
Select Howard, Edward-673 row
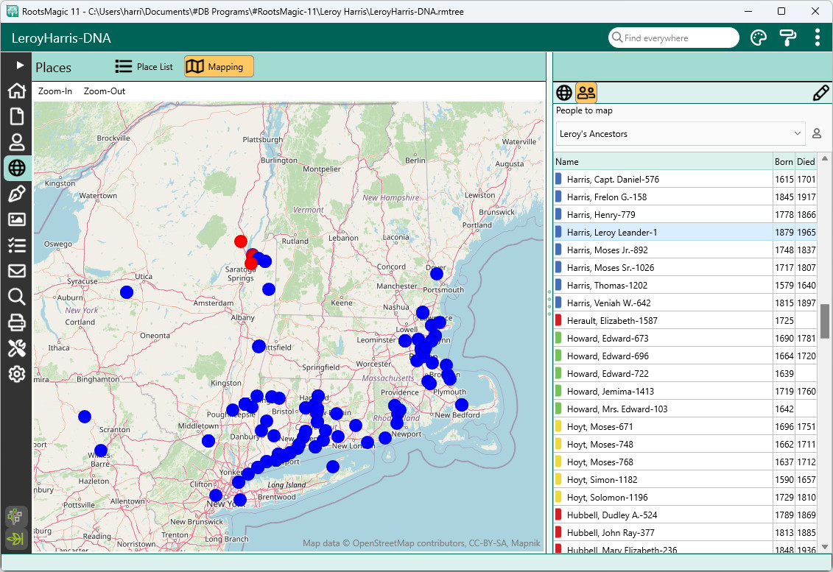click(685, 339)
